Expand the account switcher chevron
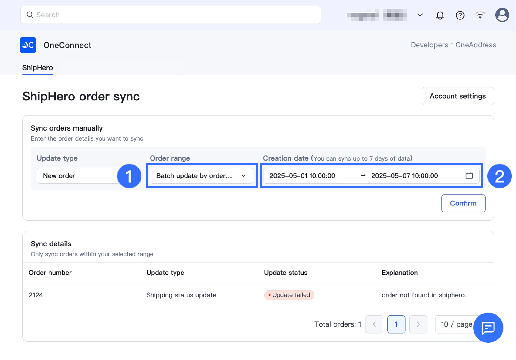The height and width of the screenshot is (360, 516). point(420,15)
